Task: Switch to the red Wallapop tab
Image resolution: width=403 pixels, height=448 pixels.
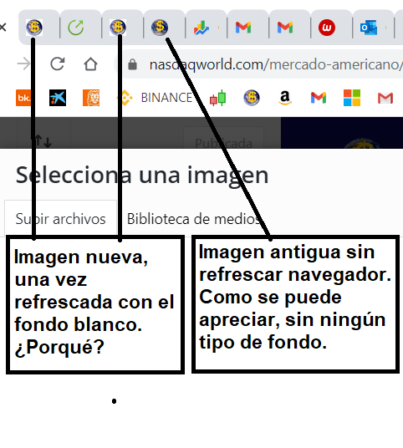Action: tap(332, 28)
